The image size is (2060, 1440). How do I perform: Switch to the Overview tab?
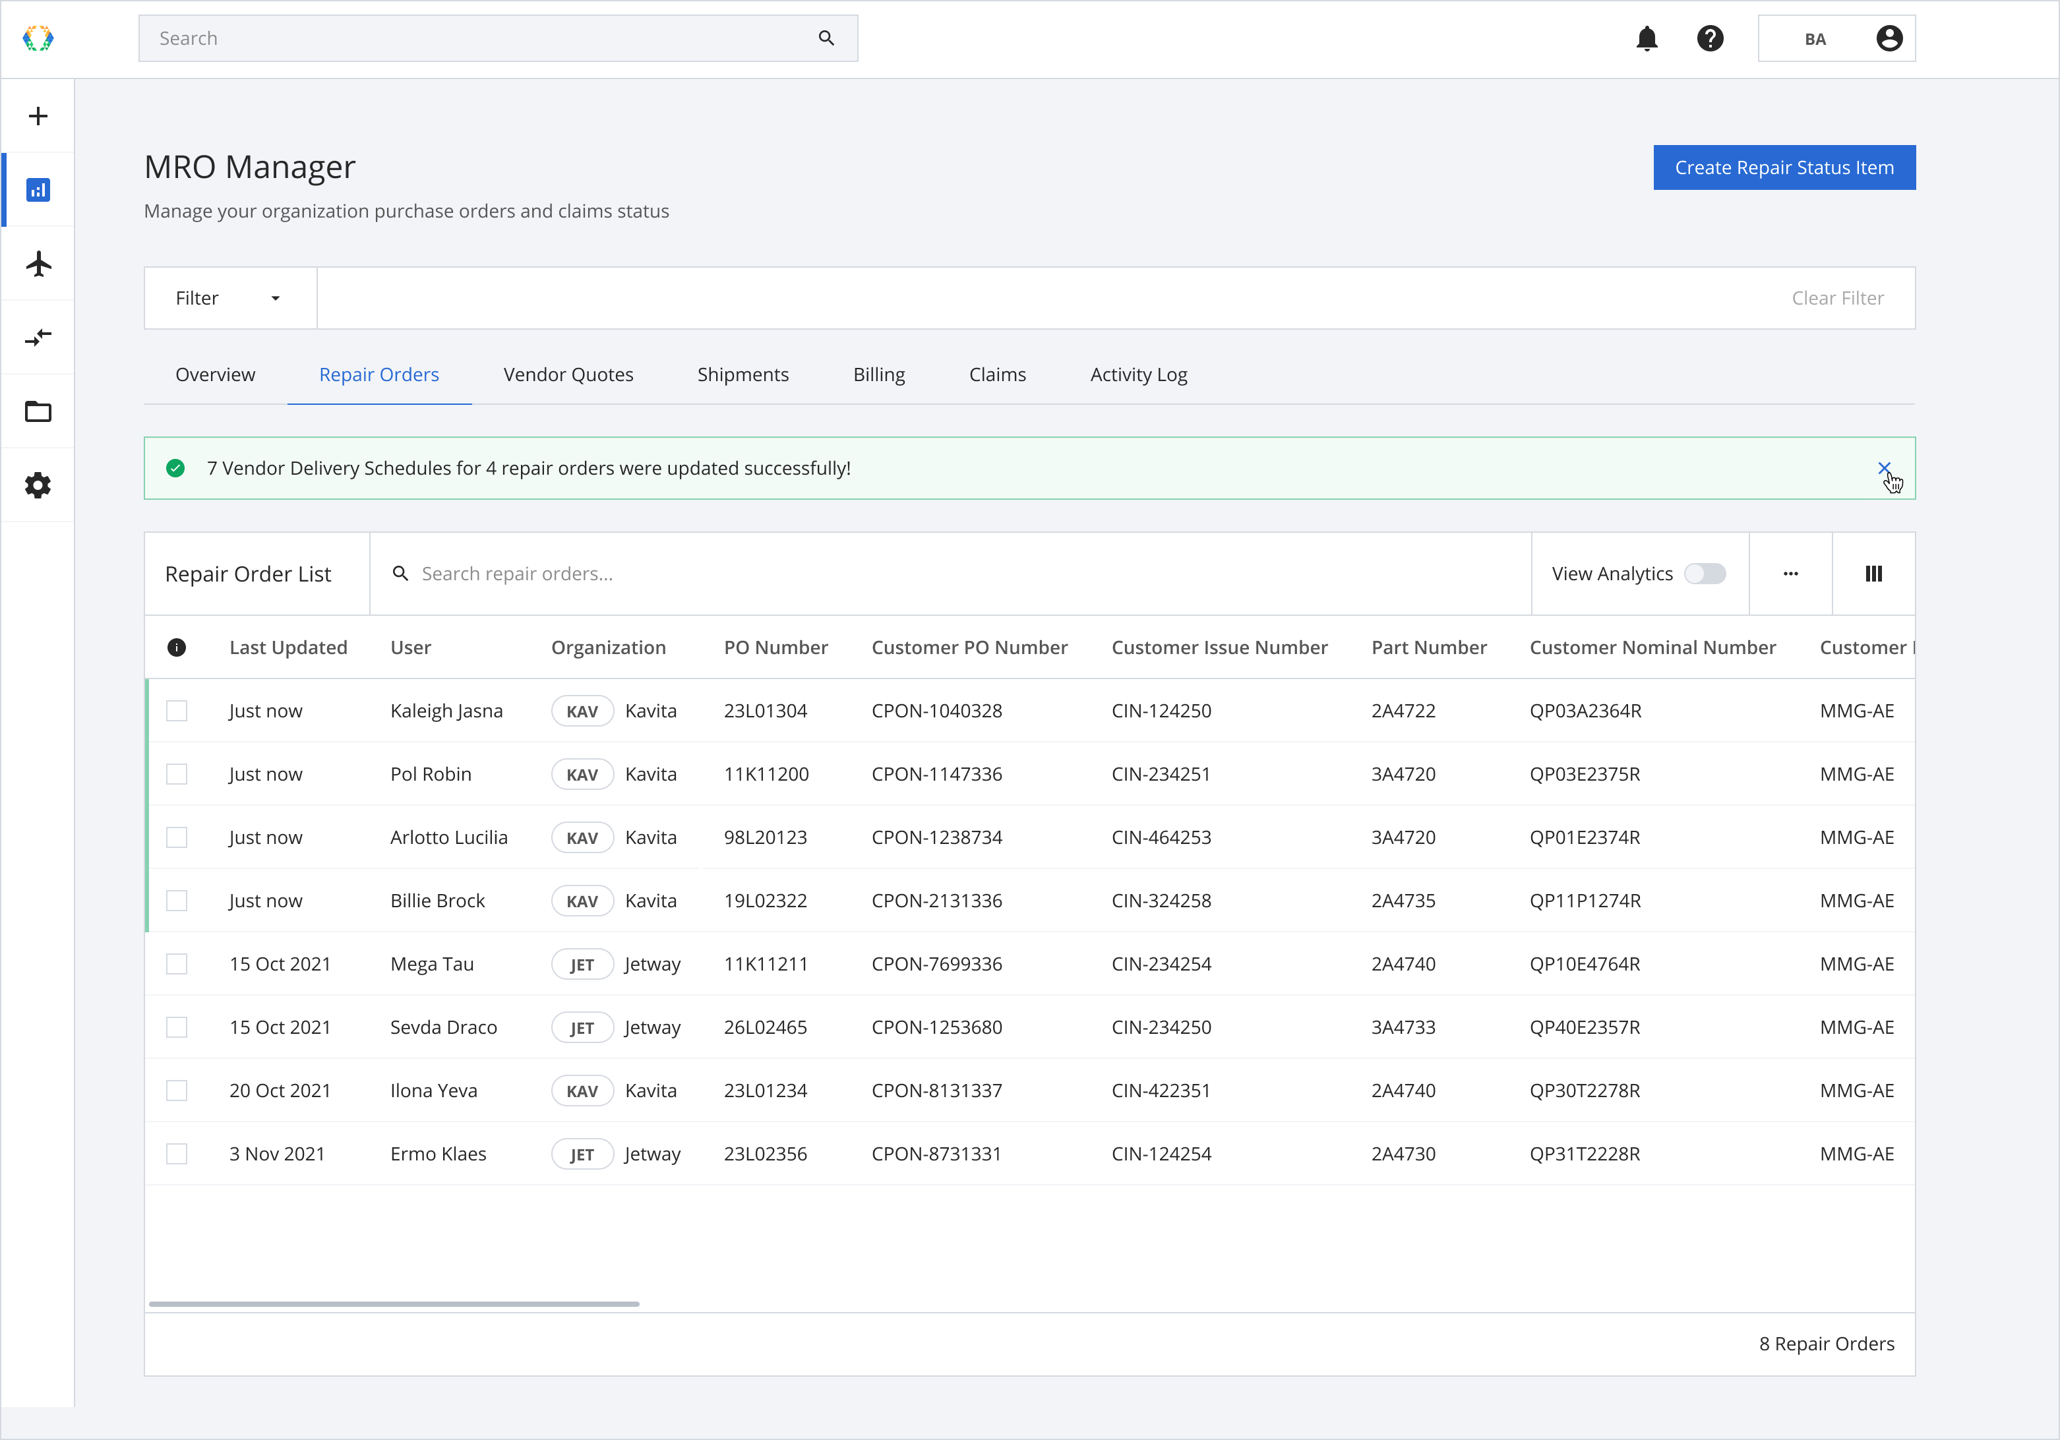click(216, 374)
